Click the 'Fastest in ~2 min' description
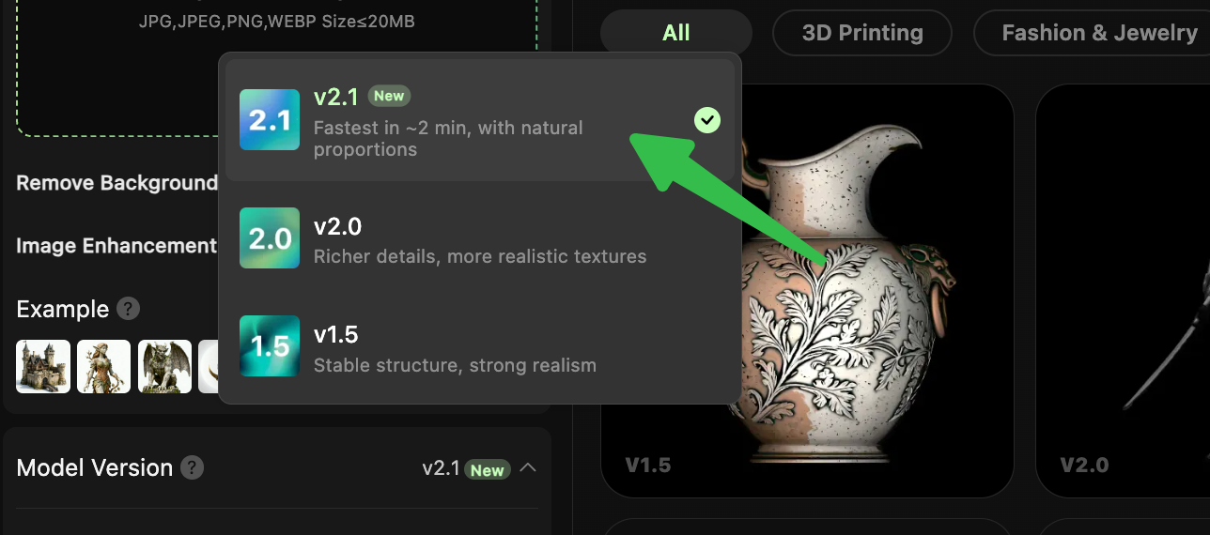The image size is (1210, 535). point(448,138)
